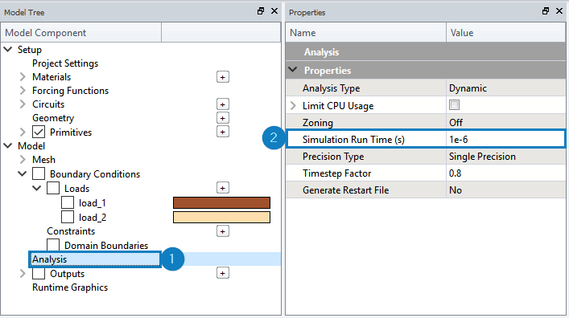The height and width of the screenshot is (318, 569).
Task: Enable the Limit CPU Usage checkbox
Action: (454, 105)
